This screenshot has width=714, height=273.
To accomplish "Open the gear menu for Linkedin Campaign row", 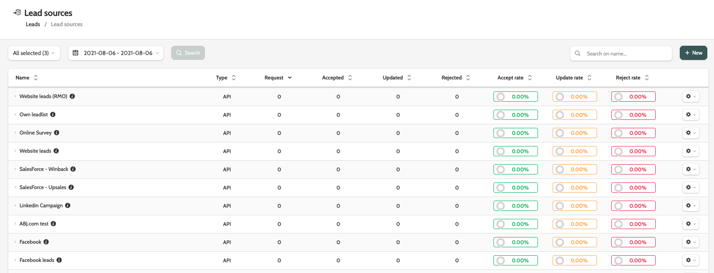I will [x=691, y=206].
